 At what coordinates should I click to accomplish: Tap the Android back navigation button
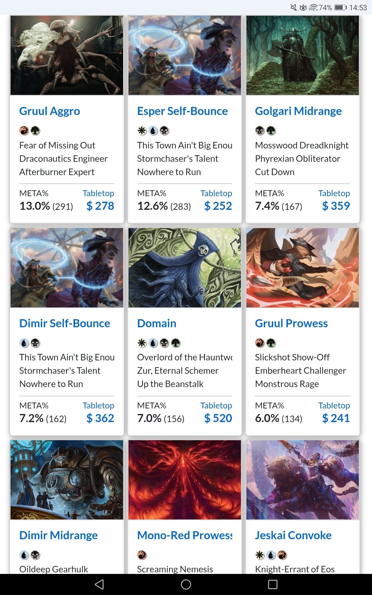pyautogui.click(x=99, y=584)
